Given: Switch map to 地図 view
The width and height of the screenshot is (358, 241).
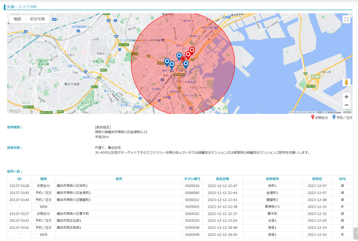Looking at the screenshot, I should [x=18, y=19].
